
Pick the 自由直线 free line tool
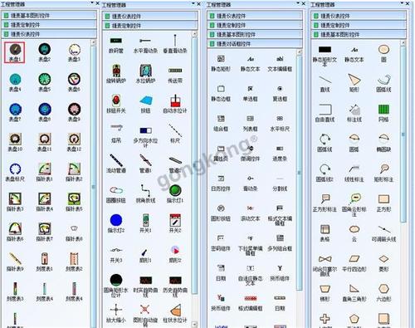pos(325,114)
